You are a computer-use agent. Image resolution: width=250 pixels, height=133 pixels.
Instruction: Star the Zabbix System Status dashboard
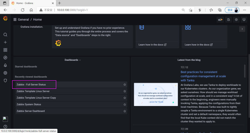[x=125, y=104]
